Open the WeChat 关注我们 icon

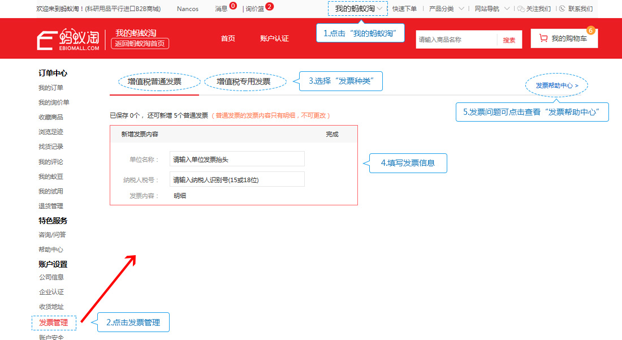point(521,8)
